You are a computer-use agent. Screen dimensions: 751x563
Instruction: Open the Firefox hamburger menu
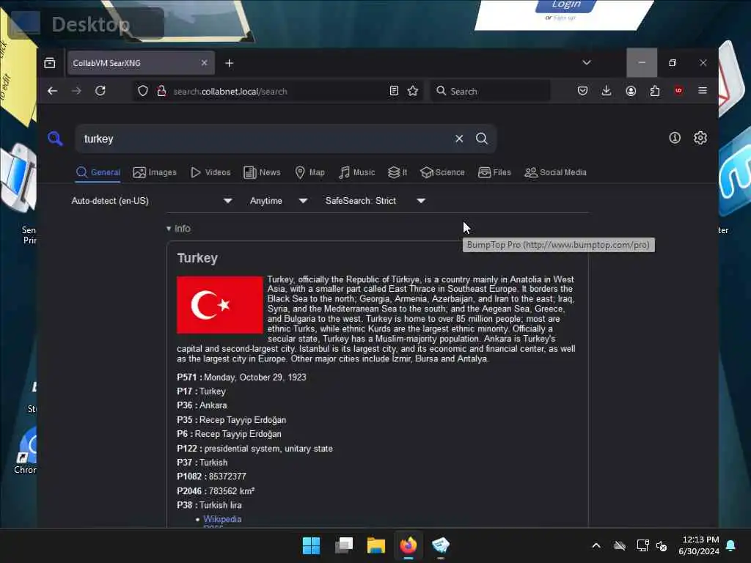click(703, 91)
